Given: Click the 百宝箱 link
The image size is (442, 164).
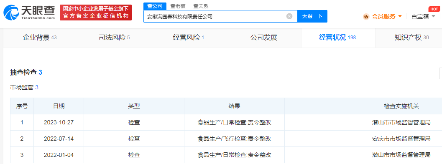Looking at the screenshot, I should pyautogui.click(x=420, y=16).
